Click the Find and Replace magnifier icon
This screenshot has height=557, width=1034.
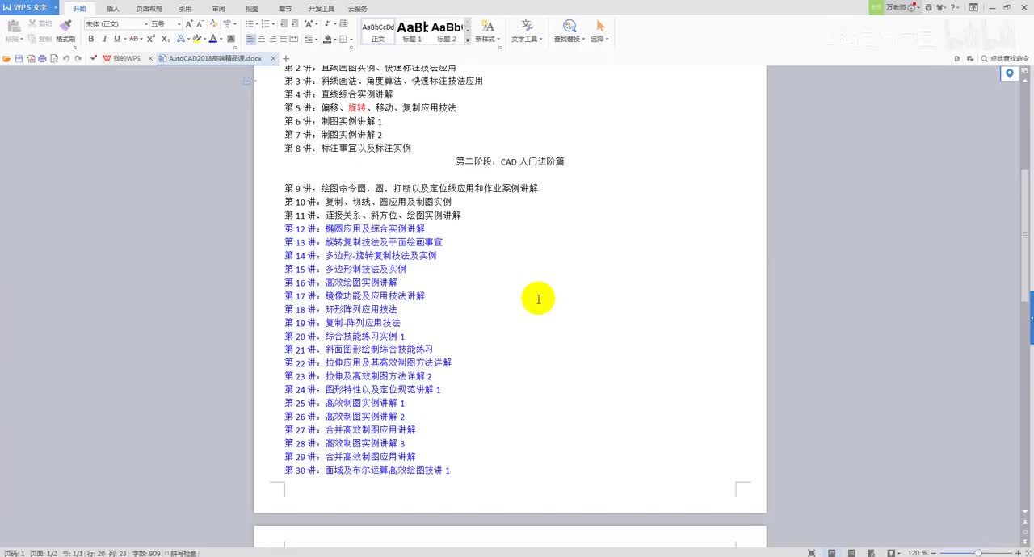pyautogui.click(x=570, y=27)
